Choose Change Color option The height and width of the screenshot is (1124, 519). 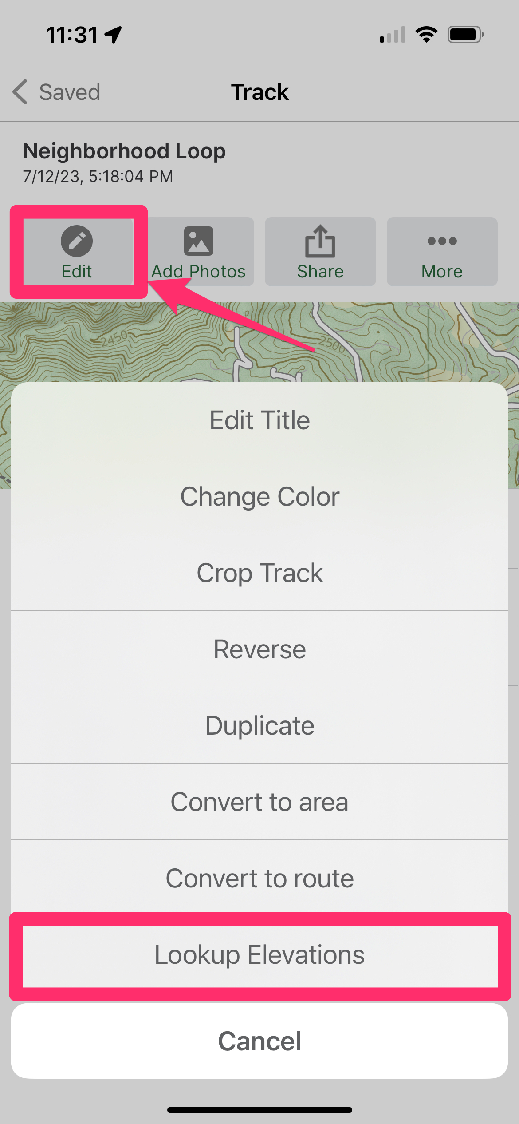(x=259, y=496)
